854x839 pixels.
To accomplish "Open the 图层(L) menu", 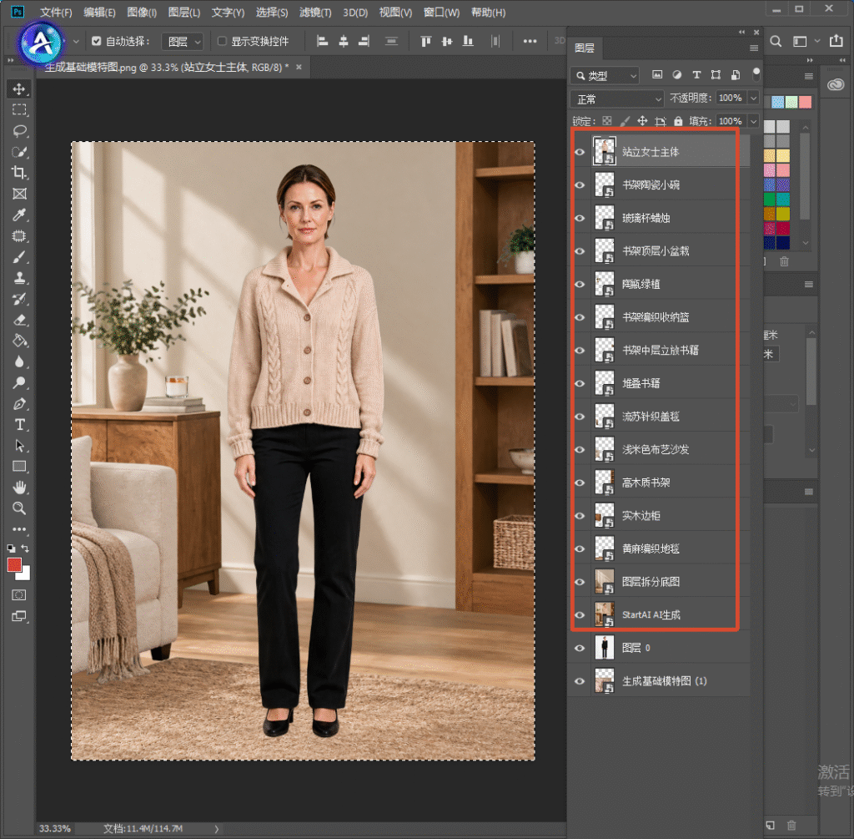I will tap(184, 12).
